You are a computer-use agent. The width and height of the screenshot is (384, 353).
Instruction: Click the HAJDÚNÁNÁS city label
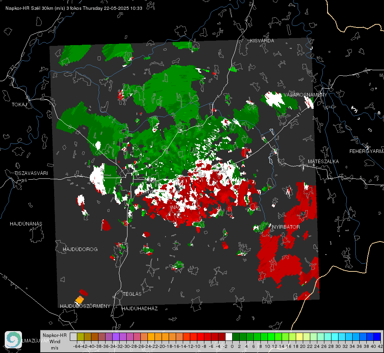(26, 224)
